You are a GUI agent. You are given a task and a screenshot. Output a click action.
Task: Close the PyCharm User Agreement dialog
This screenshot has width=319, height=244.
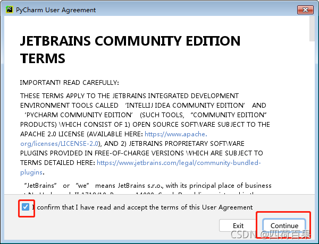(x=305, y=10)
